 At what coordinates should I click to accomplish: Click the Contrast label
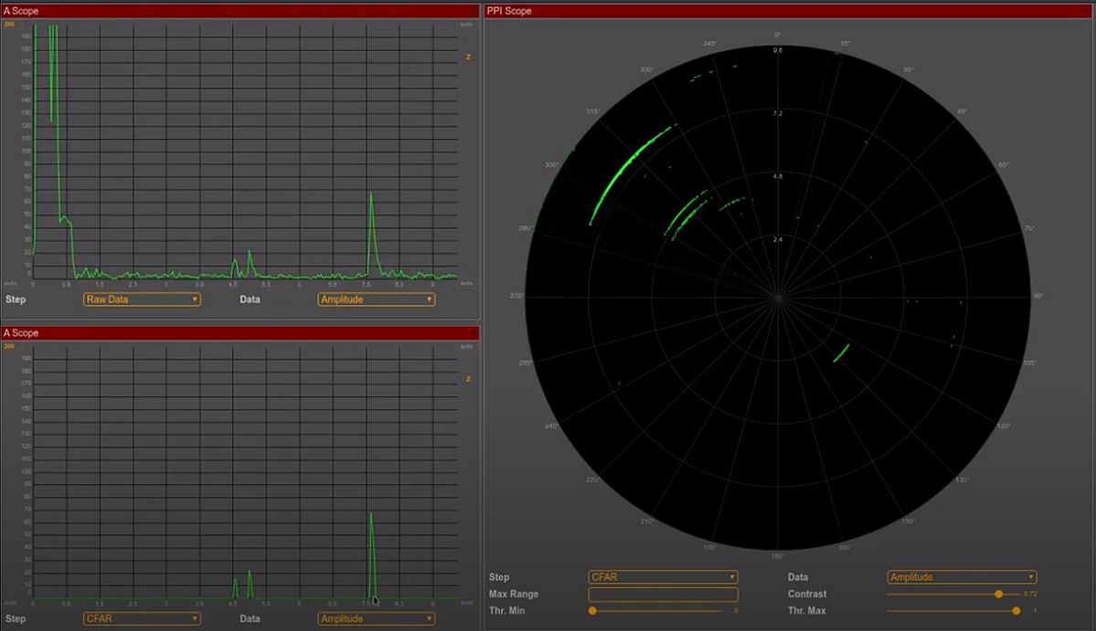coord(807,594)
